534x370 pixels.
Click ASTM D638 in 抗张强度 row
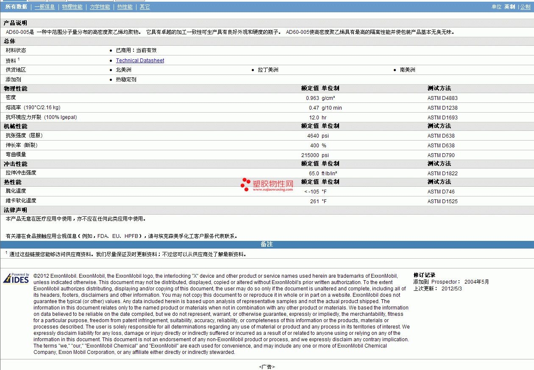(x=441, y=136)
